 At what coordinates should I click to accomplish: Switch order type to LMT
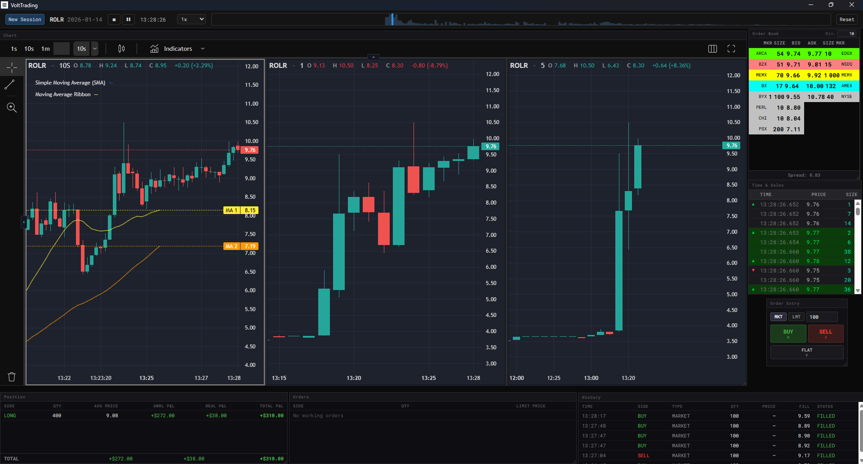click(796, 317)
